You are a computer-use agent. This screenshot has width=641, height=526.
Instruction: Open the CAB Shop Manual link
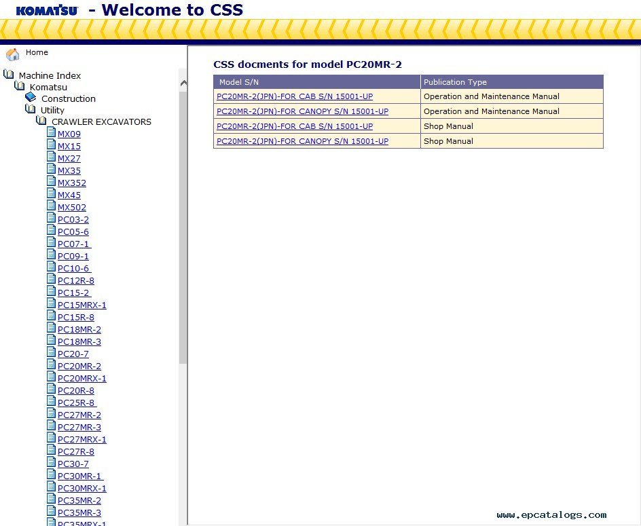tap(295, 126)
